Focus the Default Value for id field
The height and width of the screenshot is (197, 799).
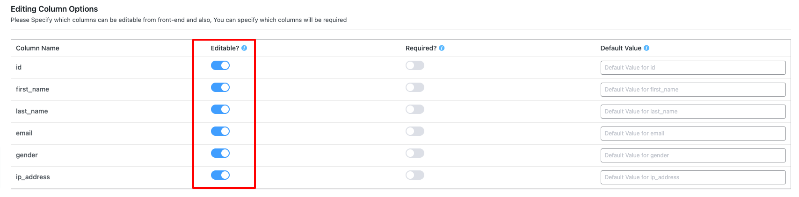pyautogui.click(x=692, y=68)
